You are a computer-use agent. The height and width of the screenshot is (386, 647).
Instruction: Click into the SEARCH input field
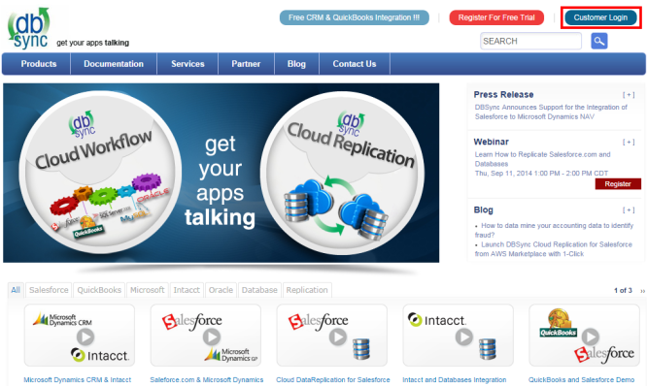click(530, 41)
